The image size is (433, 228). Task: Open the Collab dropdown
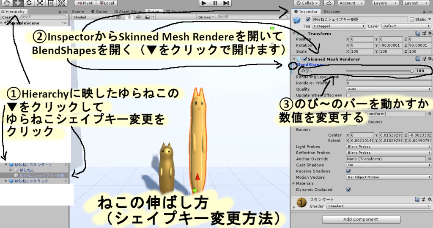(307, 3)
